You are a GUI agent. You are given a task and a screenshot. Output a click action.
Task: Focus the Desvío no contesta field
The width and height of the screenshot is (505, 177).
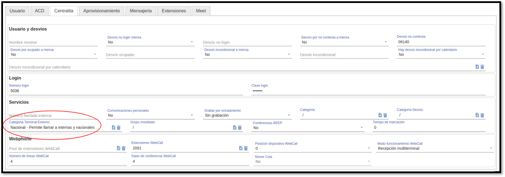tap(441, 42)
